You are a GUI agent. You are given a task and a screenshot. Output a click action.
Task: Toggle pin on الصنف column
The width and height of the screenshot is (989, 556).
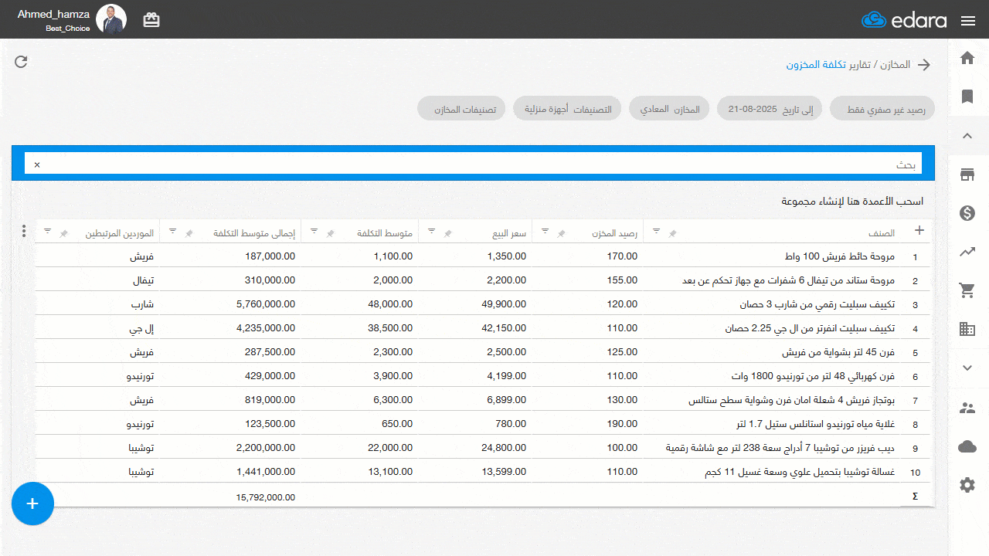[x=672, y=233]
